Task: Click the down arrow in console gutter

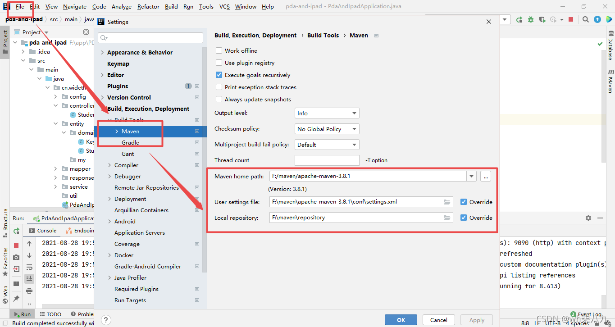Action: (29, 255)
